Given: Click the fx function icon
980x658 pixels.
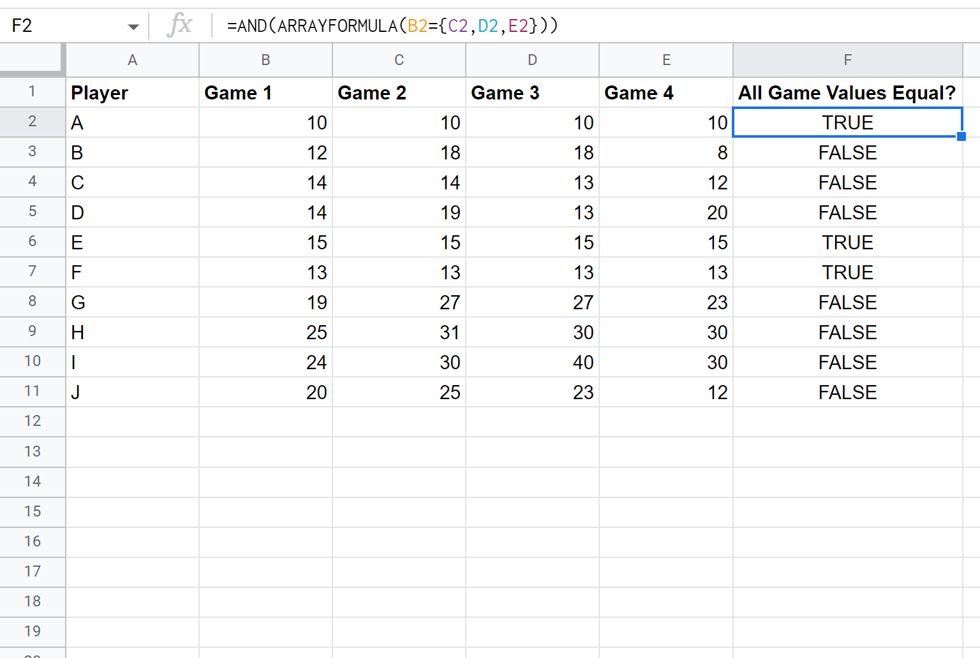Looking at the screenshot, I should pos(179,26).
